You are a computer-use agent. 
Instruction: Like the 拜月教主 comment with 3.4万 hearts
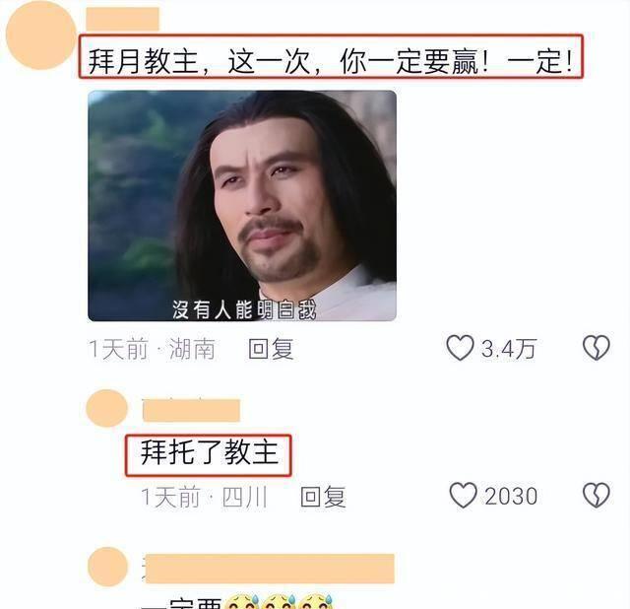460,348
